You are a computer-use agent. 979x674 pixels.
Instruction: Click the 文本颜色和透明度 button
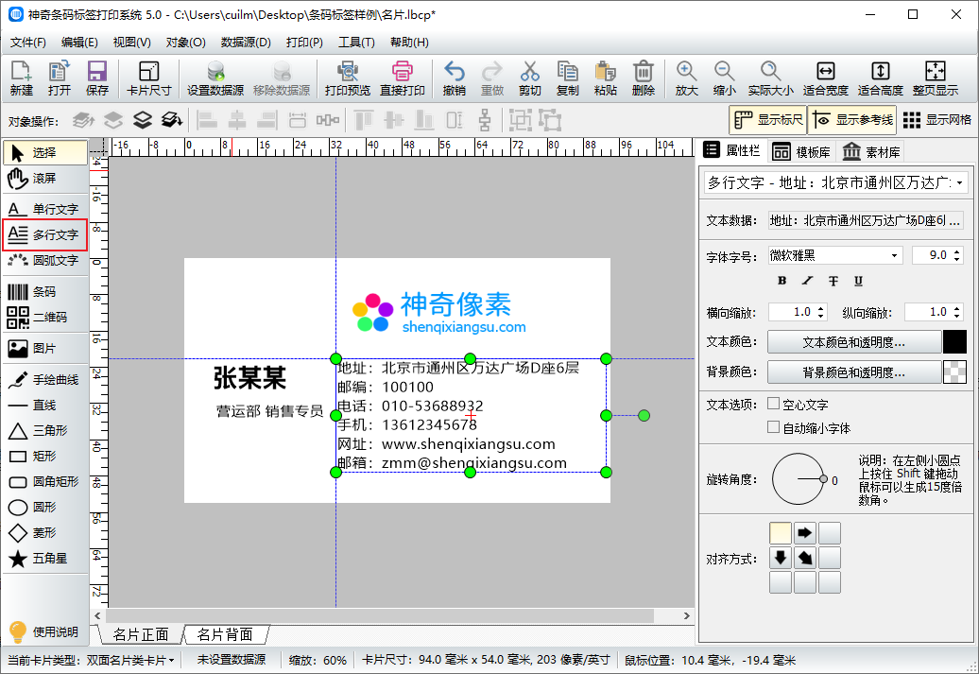click(x=853, y=342)
